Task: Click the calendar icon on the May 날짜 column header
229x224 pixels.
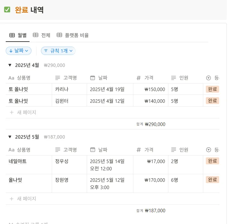Action: [x=93, y=150]
